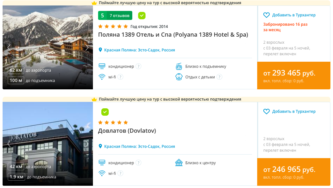Open the 5-rating '7 отзывов' reviews badge
This screenshot has width=333, height=188.
(x=115, y=15)
